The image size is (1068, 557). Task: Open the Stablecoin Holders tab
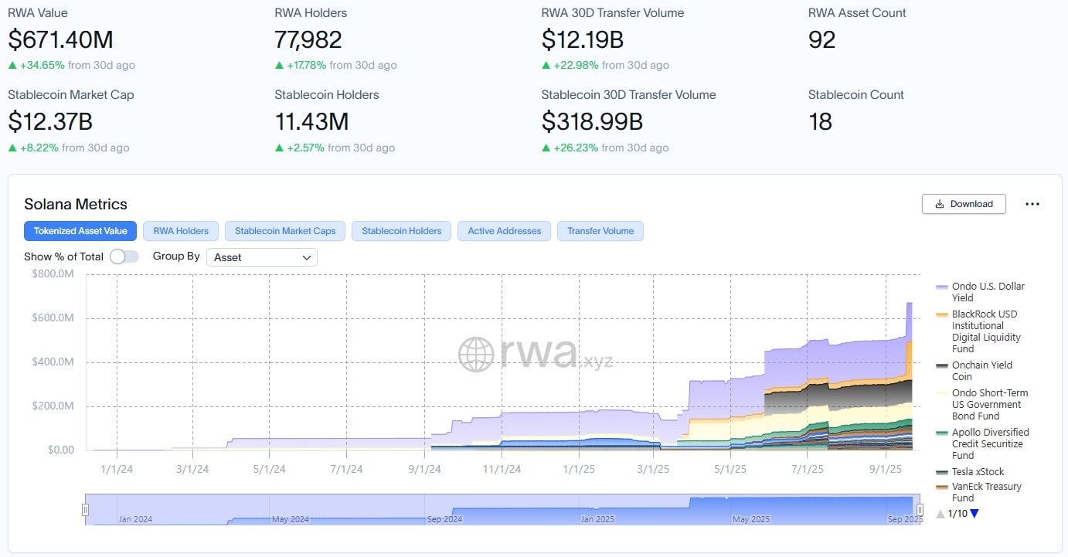(401, 231)
